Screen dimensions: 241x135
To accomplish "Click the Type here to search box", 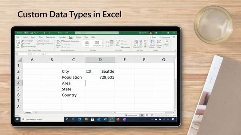I will point(43,119).
